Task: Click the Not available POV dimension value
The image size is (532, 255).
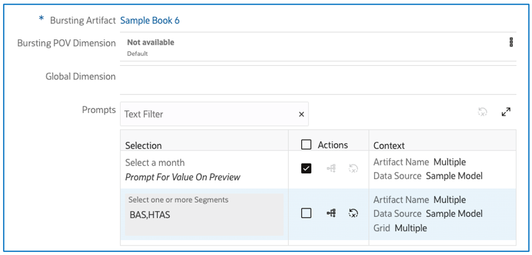Action: pyautogui.click(x=151, y=42)
